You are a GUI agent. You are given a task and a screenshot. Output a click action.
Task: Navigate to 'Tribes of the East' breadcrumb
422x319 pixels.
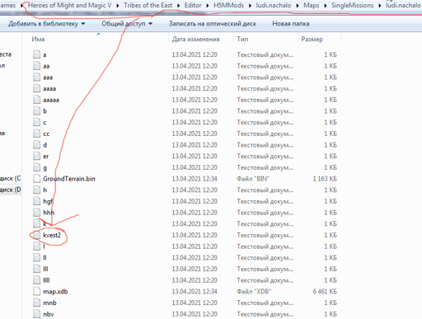(148, 5)
